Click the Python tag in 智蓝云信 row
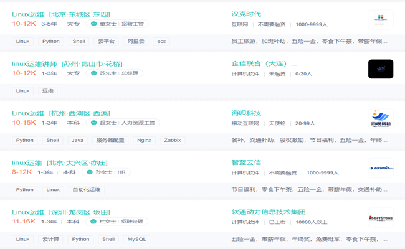 (x=25, y=190)
